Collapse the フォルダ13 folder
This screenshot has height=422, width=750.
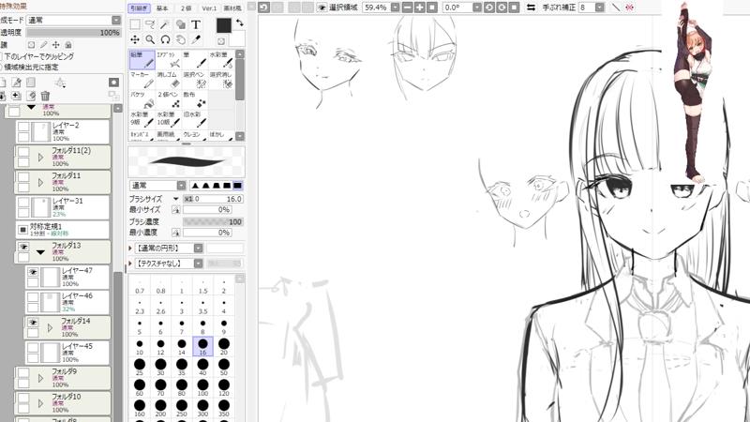[x=40, y=250]
